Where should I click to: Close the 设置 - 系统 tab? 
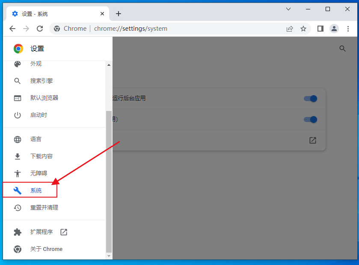point(102,14)
